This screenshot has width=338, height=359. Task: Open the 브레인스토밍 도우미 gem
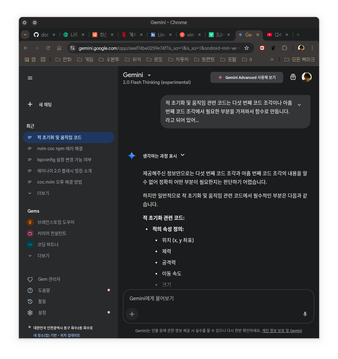click(x=68, y=222)
